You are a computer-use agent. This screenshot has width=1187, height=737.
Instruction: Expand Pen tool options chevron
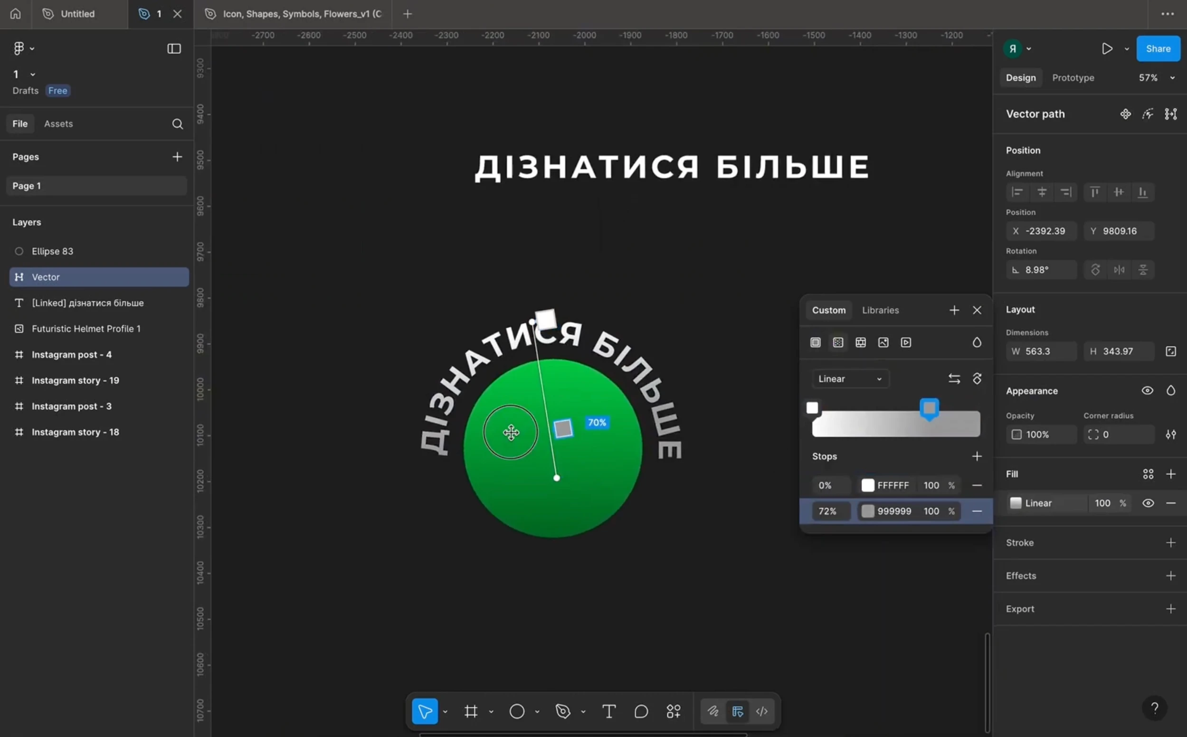tap(583, 712)
